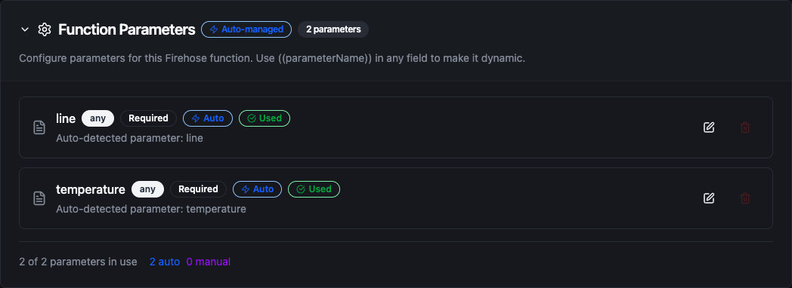The width and height of the screenshot is (792, 288).
Task: Click the 'any' type badge for line
Action: click(x=98, y=118)
